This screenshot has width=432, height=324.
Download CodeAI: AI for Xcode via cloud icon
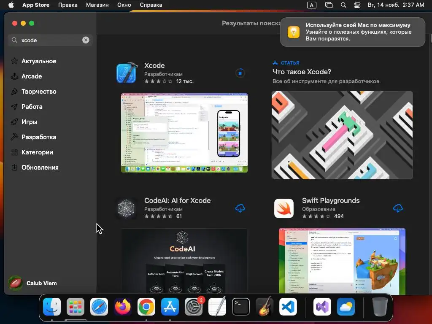[x=240, y=208]
